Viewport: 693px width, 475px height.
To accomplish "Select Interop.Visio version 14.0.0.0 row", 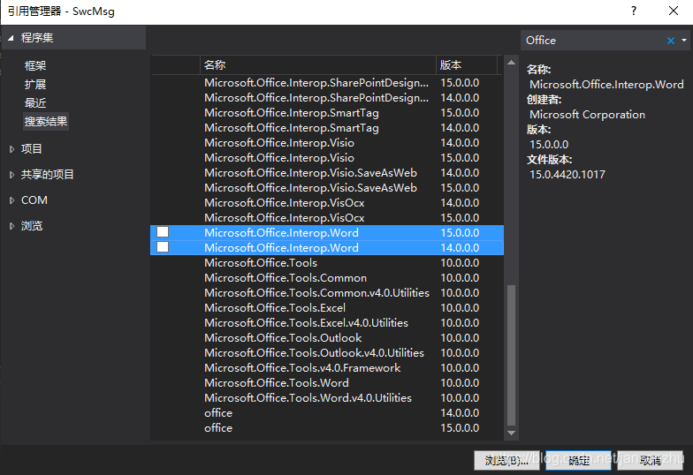I will click(327, 143).
